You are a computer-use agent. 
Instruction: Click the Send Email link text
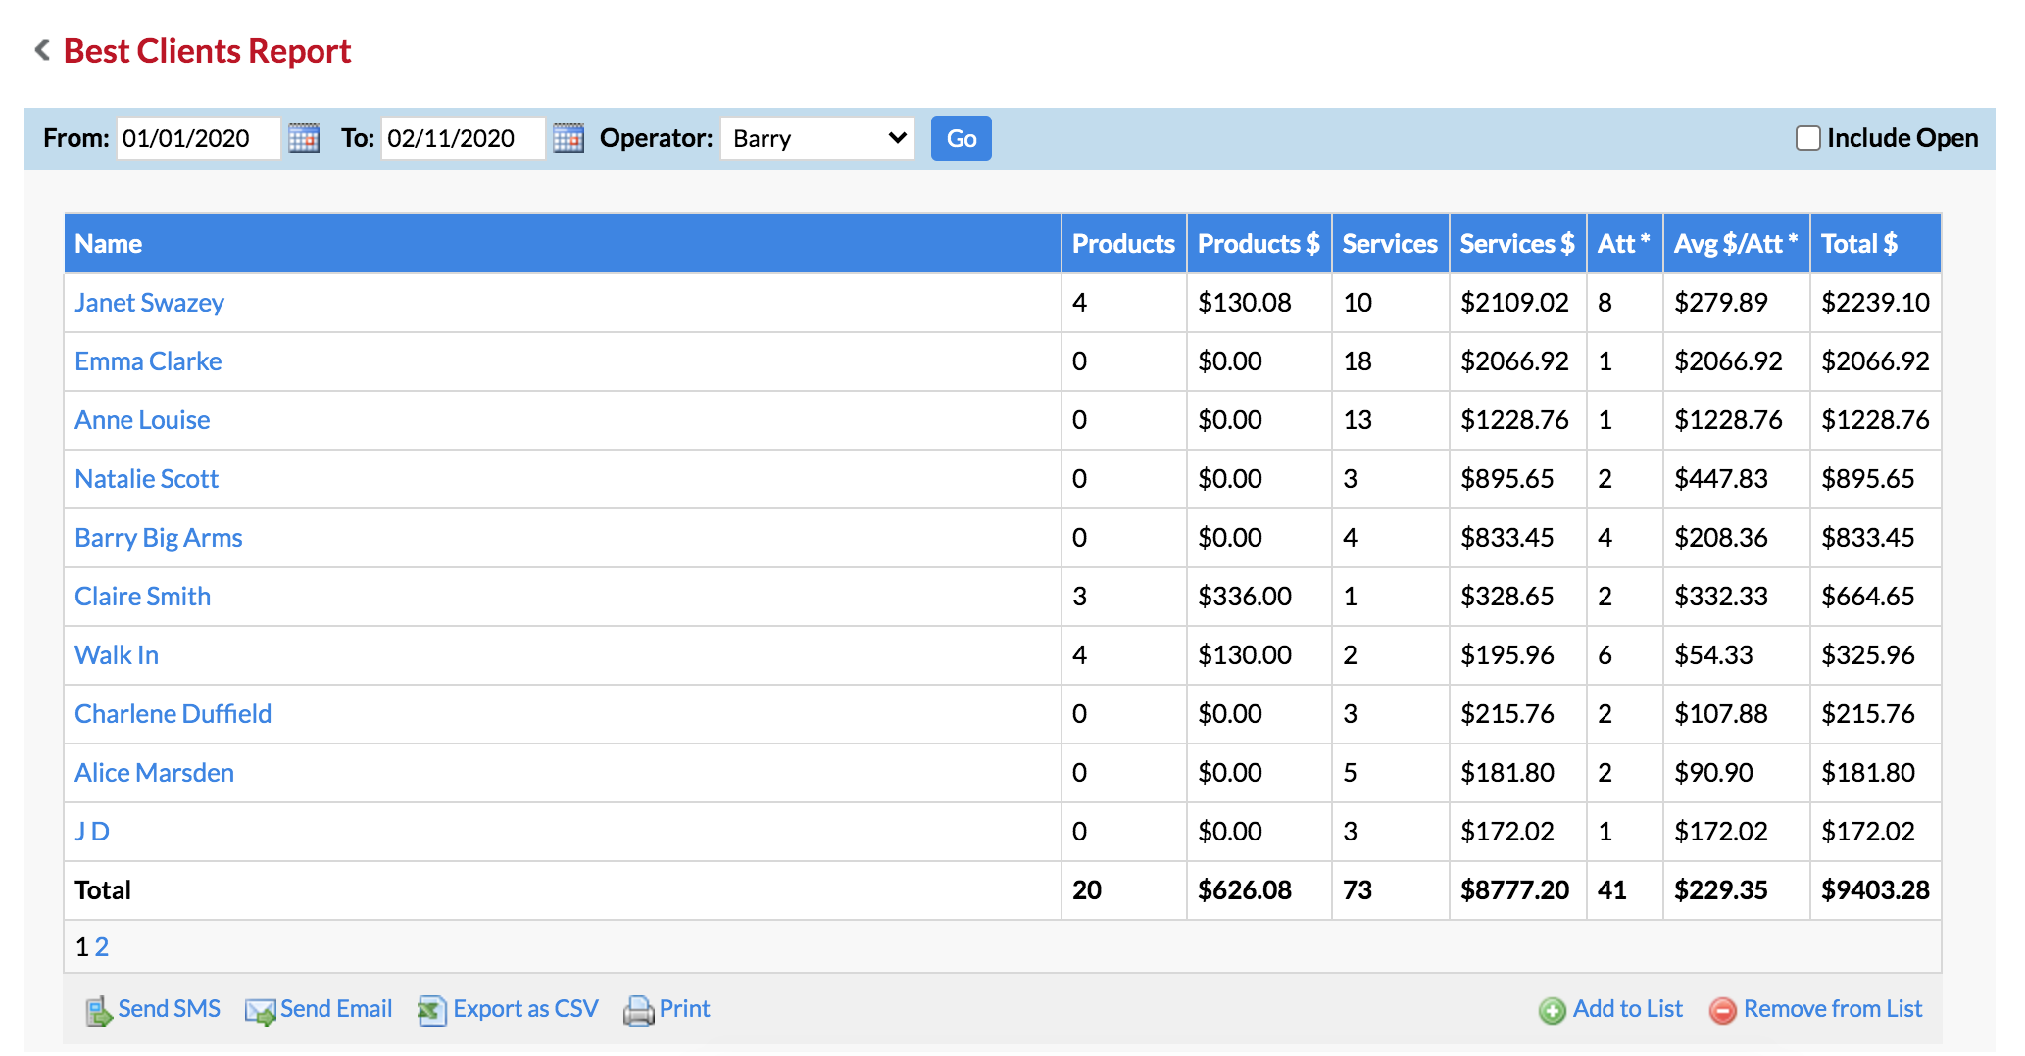click(336, 1009)
